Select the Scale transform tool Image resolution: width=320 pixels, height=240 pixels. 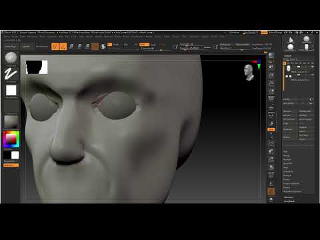(79, 46)
